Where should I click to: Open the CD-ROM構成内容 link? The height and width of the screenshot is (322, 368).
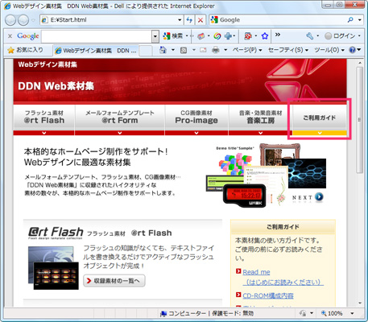pyautogui.click(x=268, y=295)
